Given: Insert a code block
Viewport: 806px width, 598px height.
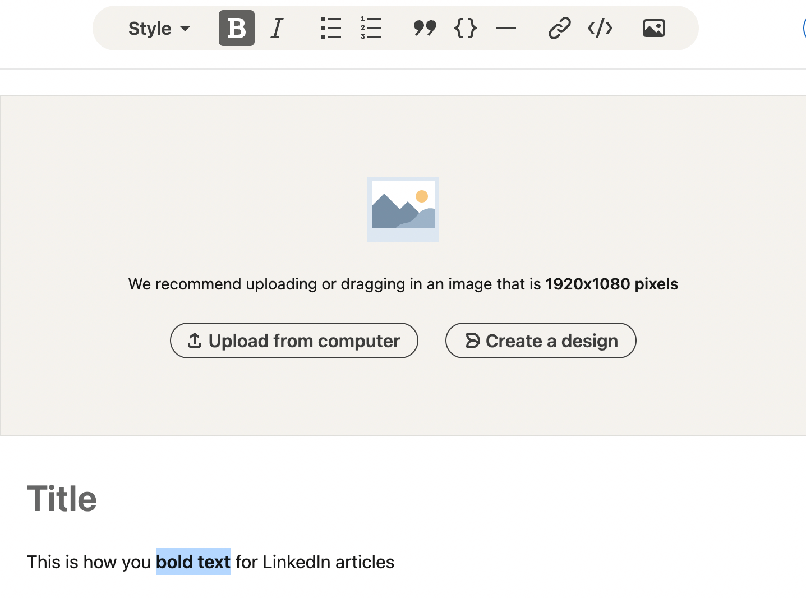Looking at the screenshot, I should 465,28.
